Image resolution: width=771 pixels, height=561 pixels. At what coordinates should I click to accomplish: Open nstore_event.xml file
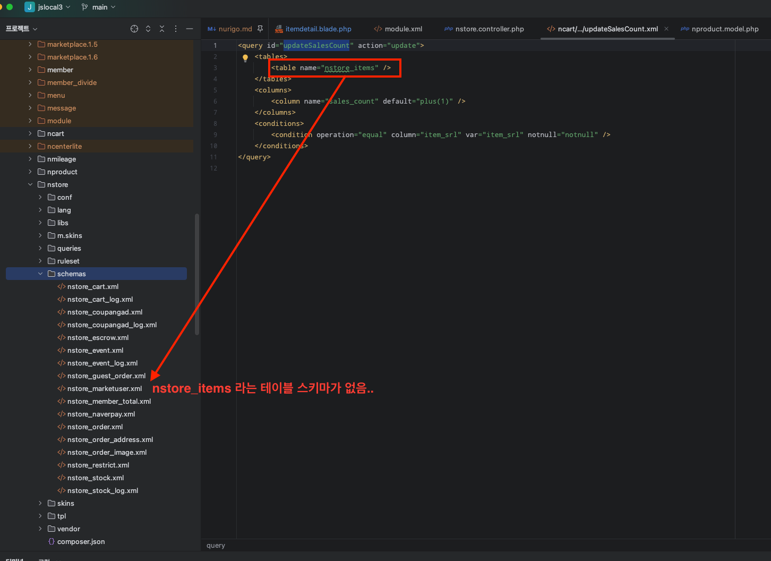(90, 350)
